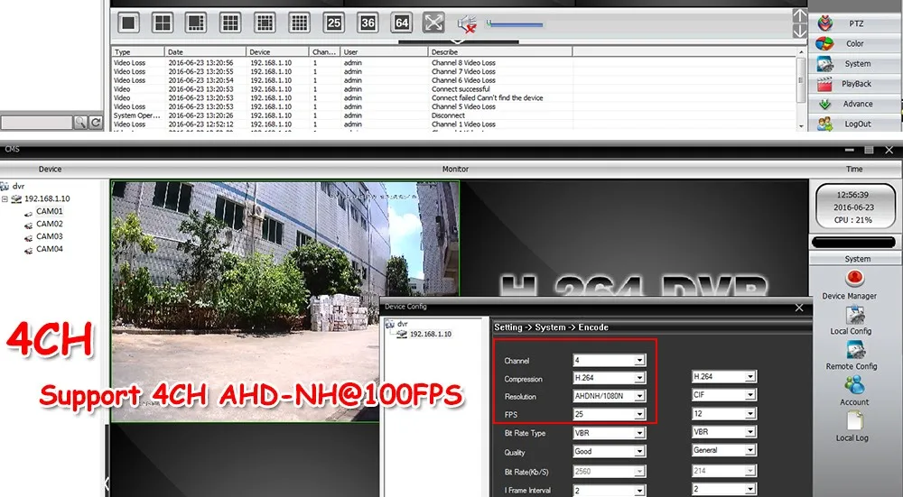Image resolution: width=903 pixels, height=497 pixels.
Task: Unmute audio using the speaker icon
Action: (467, 24)
